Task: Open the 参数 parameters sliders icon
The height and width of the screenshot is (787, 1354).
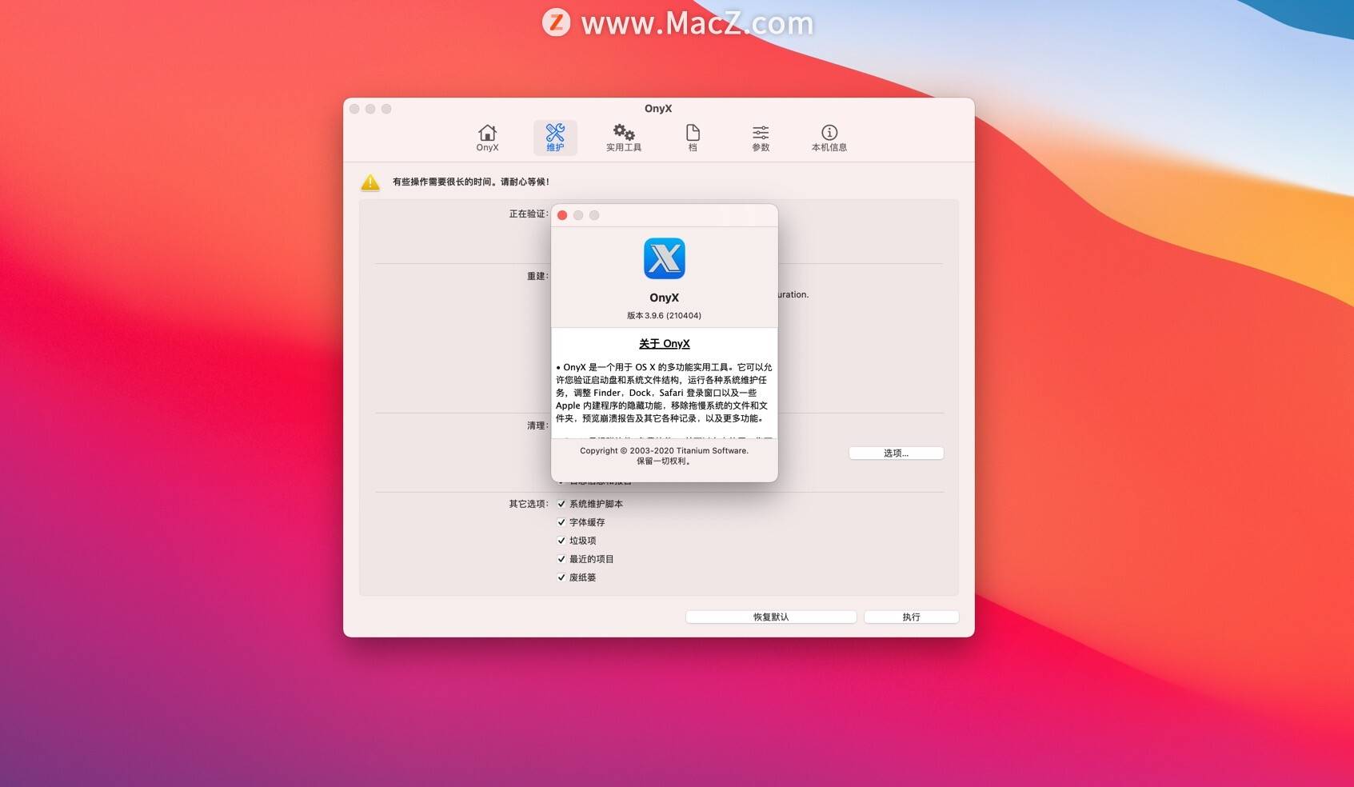Action: 761,138
